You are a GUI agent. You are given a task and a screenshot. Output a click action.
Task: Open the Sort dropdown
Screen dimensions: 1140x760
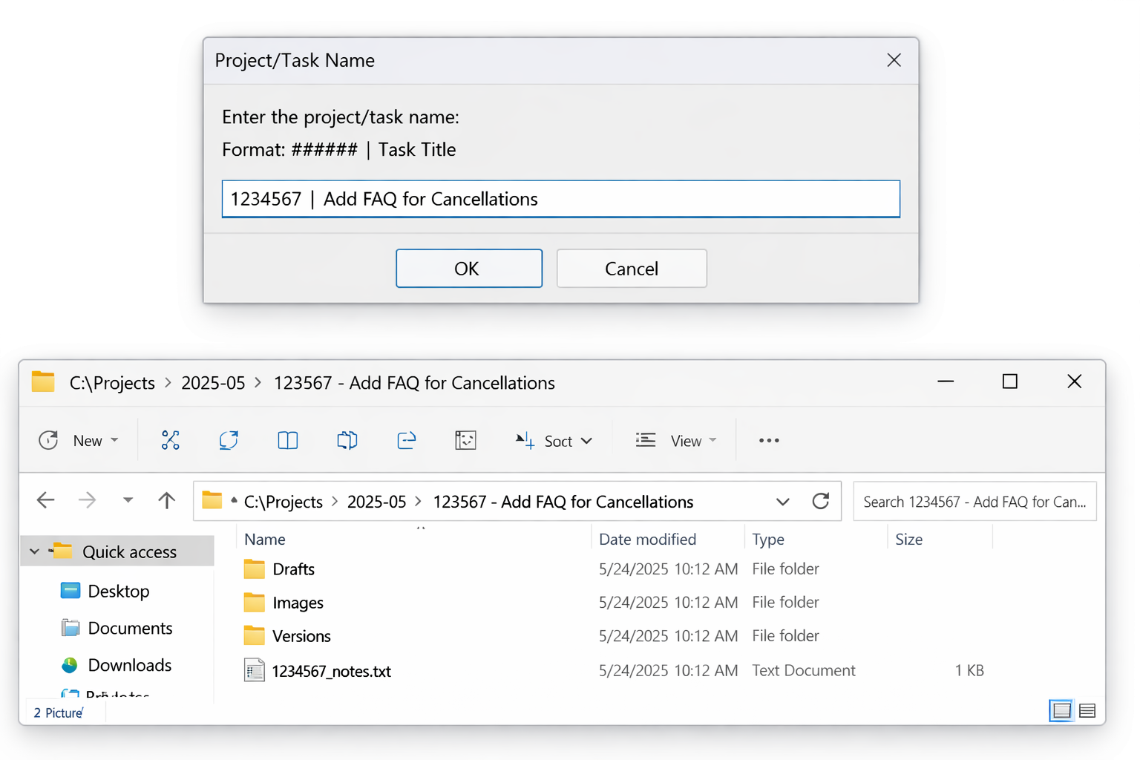click(586, 440)
